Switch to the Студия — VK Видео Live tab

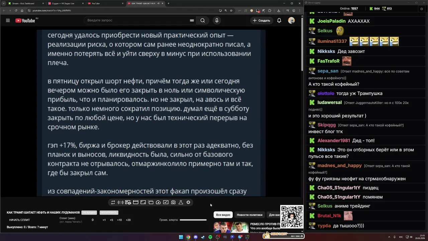(66, 3)
